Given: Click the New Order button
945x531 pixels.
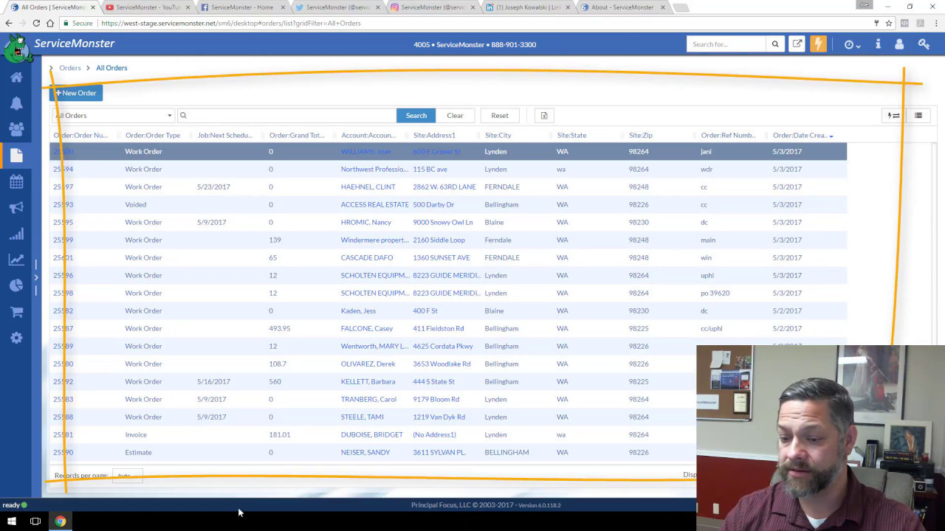Looking at the screenshot, I should (x=76, y=93).
